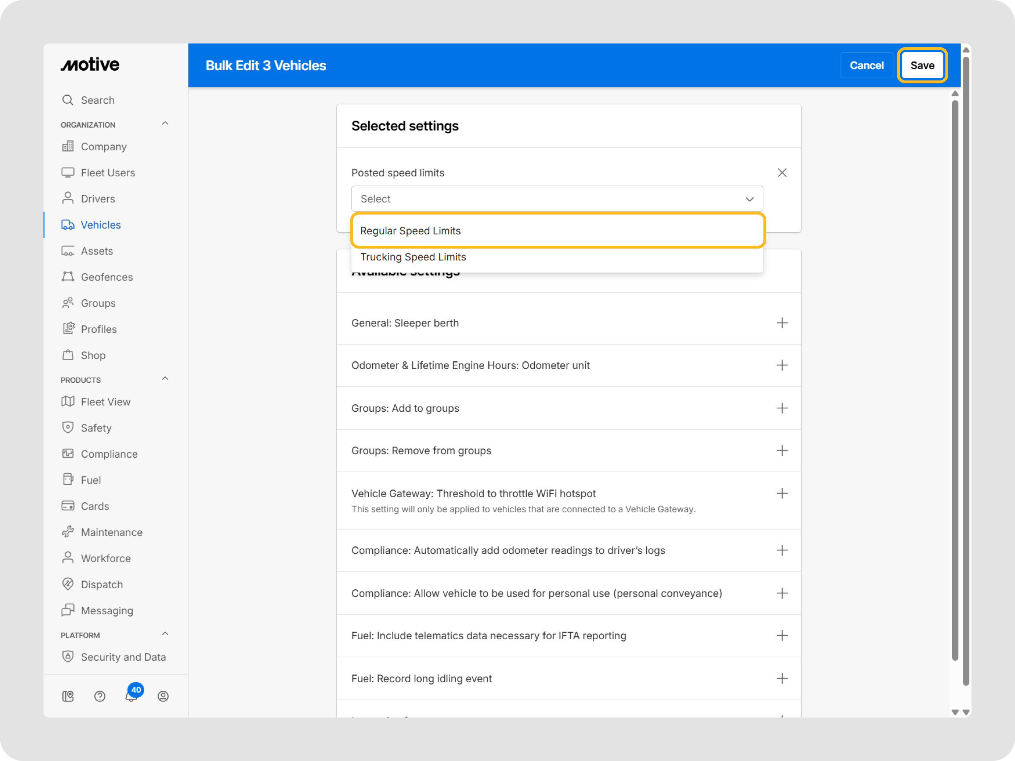Click the map book icon in bottom bar
This screenshot has height=761, width=1015.
[x=68, y=696]
